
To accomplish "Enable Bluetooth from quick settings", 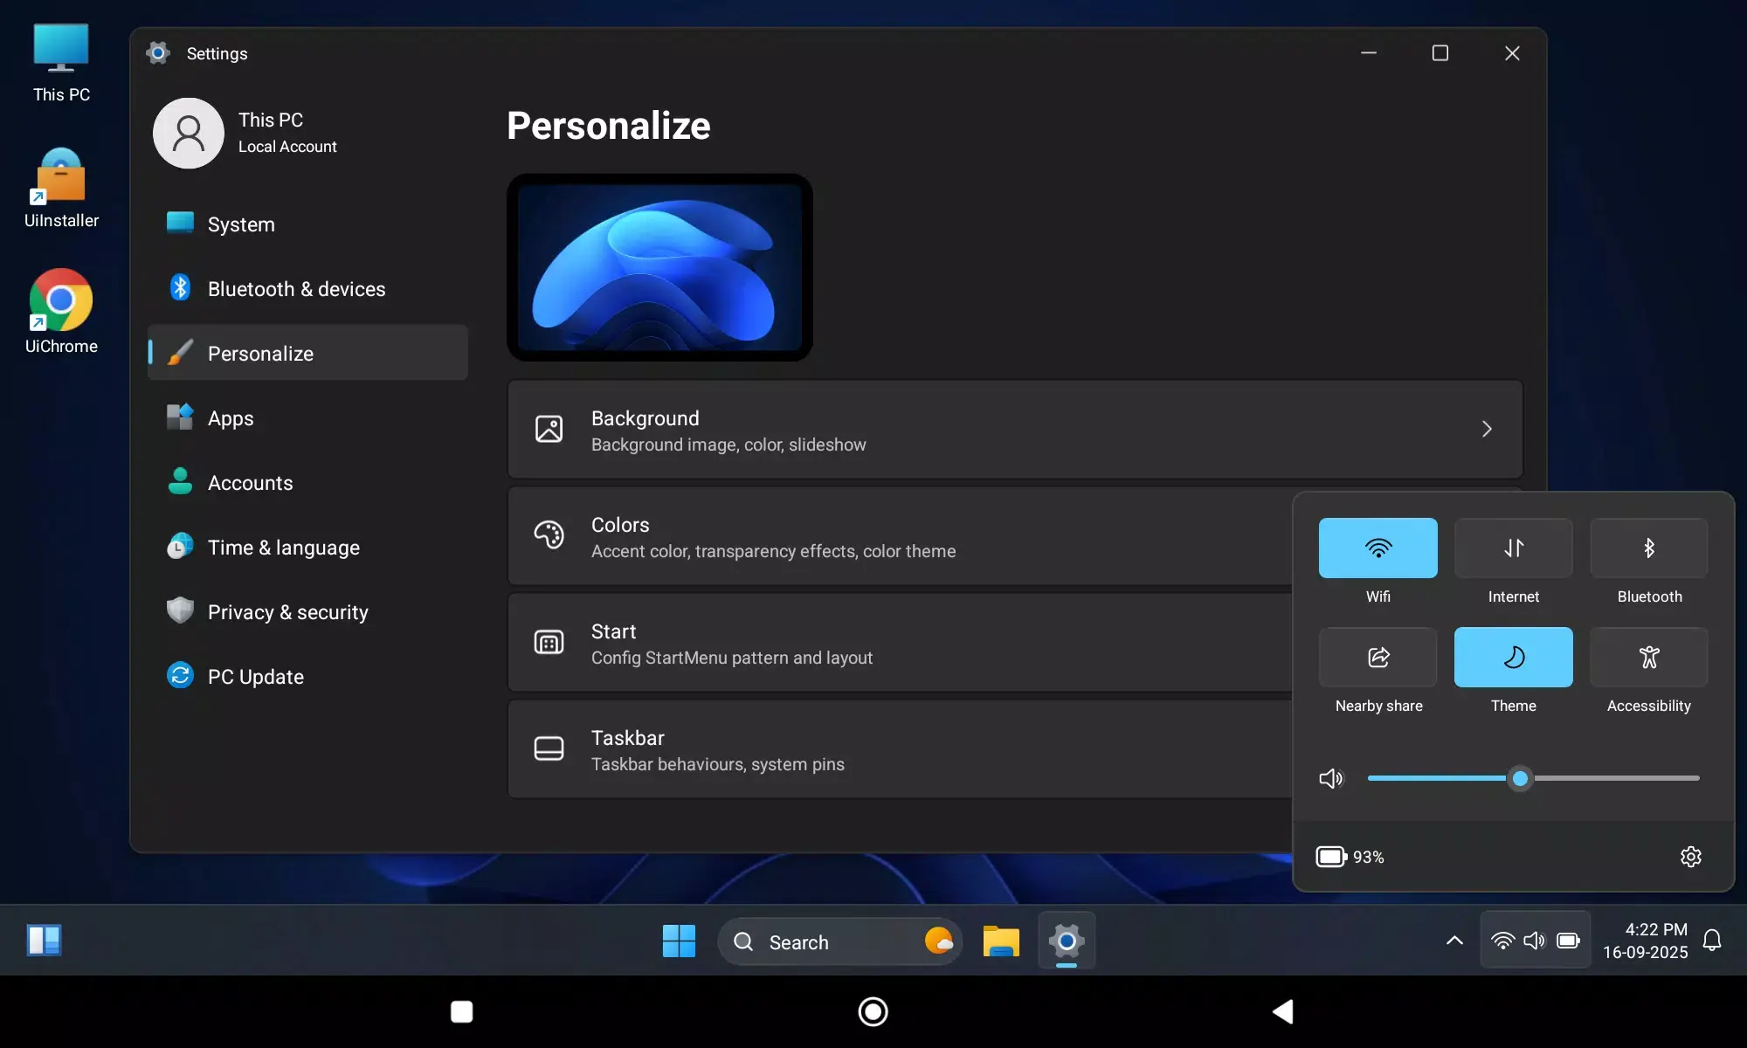I will (1648, 548).
